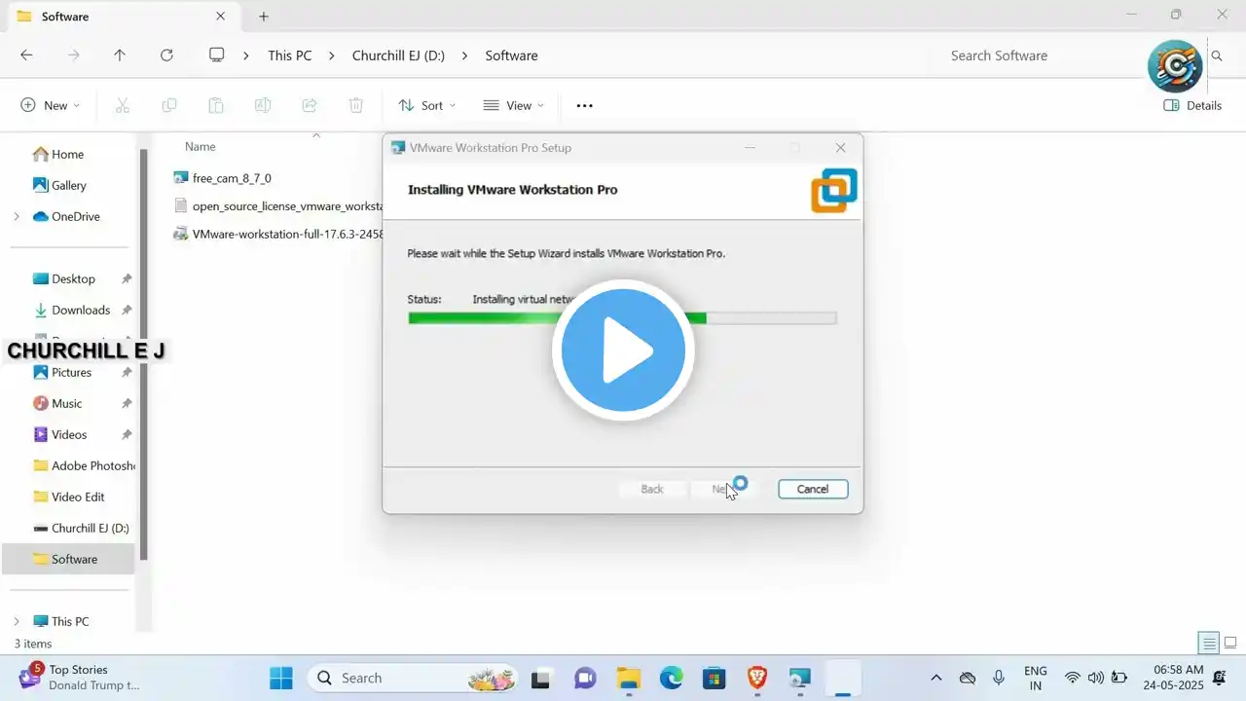Screen dimensions: 1246x701
Task: Click the volume speaker tray icon
Action: [1095, 678]
